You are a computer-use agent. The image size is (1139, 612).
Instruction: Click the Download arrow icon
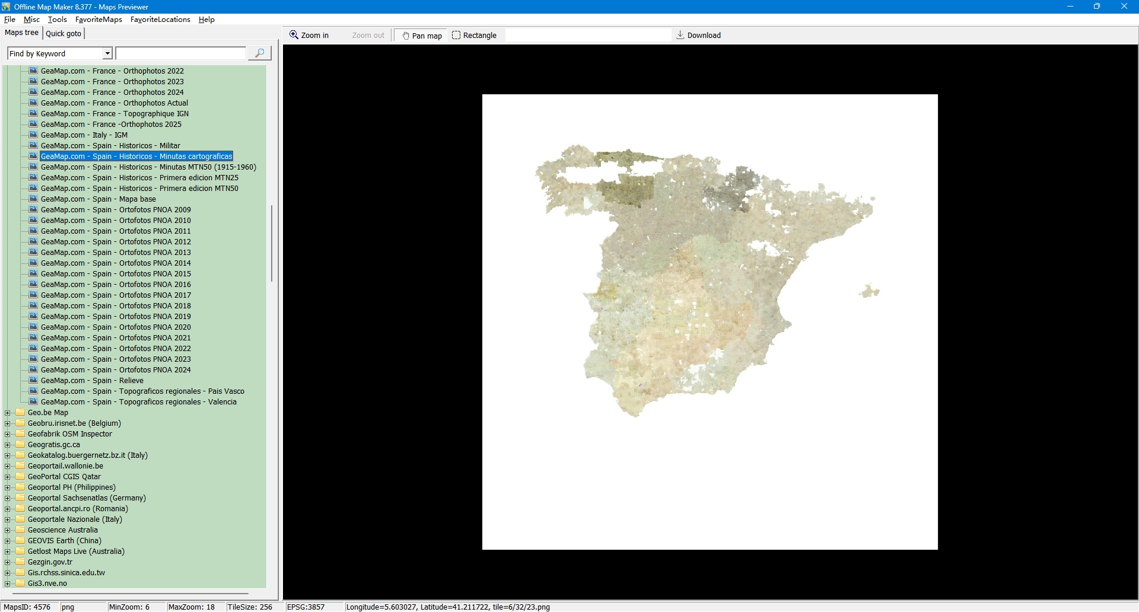(x=680, y=35)
